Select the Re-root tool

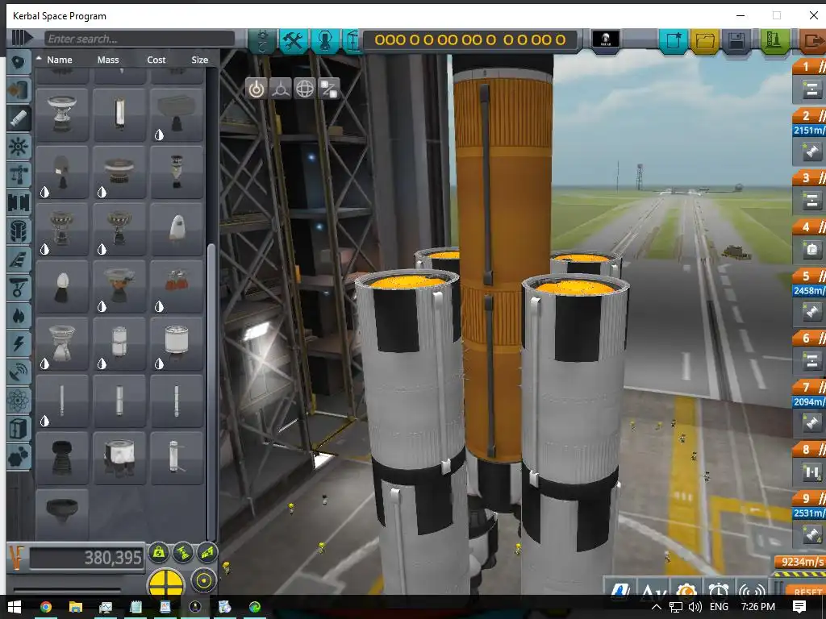(330, 89)
